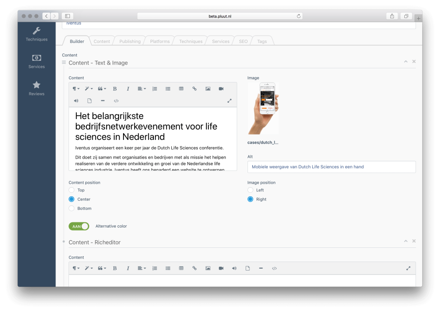440x312 pixels.
Task: Open alignment dropdown in Text & Image editor
Action: pyautogui.click(x=142, y=89)
